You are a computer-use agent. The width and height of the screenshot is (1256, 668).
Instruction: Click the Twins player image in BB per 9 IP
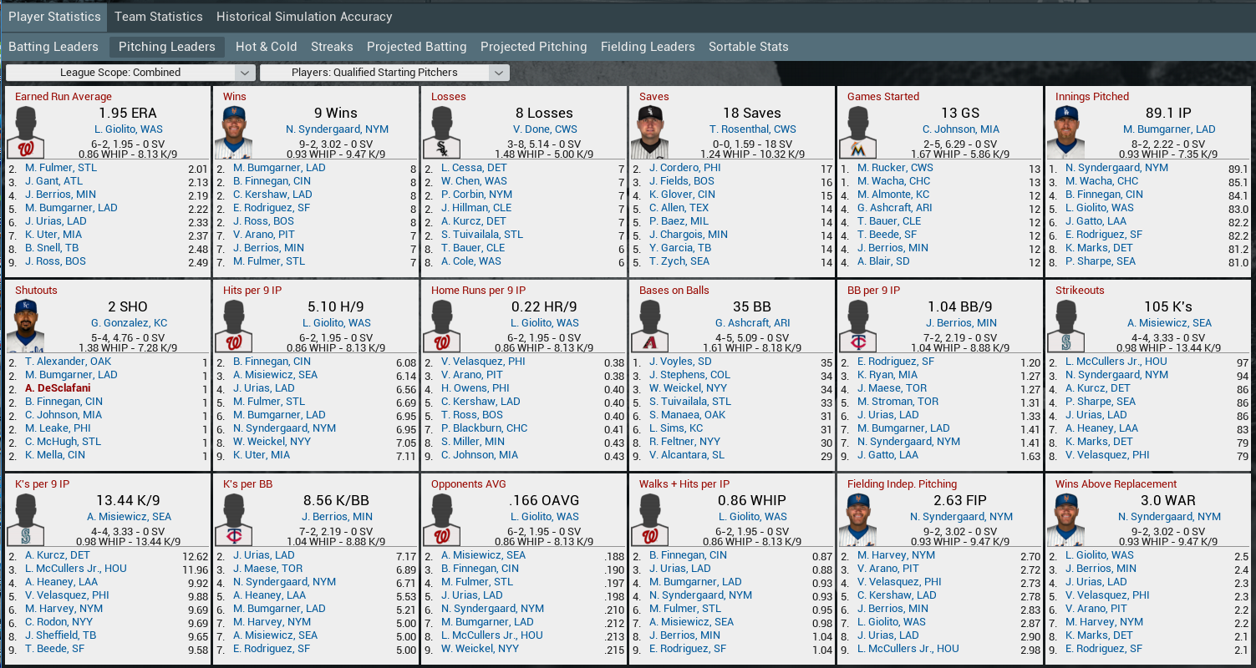(858, 326)
